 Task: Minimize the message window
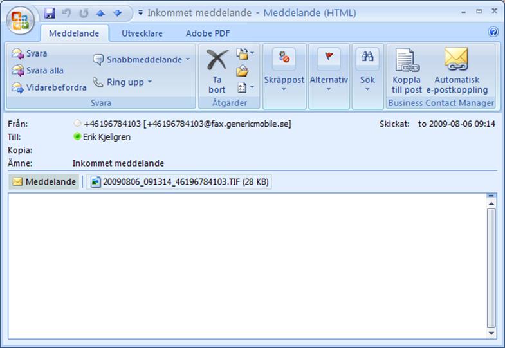pyautogui.click(x=463, y=12)
